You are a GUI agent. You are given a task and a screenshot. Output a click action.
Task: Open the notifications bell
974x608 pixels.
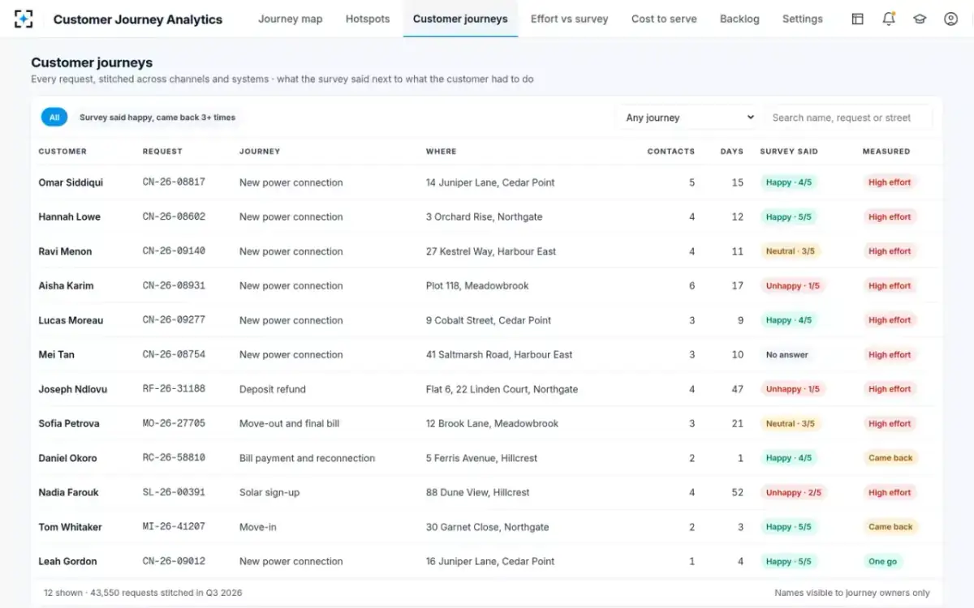click(889, 19)
